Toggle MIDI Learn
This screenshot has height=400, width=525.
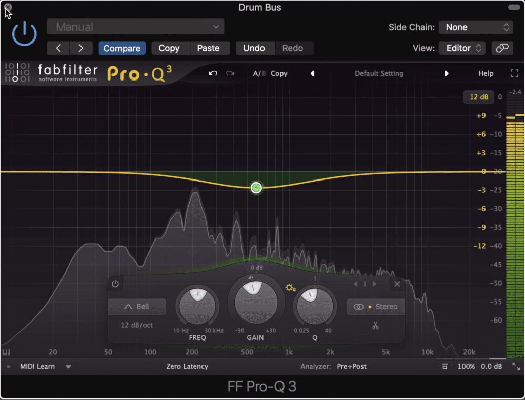point(37,366)
